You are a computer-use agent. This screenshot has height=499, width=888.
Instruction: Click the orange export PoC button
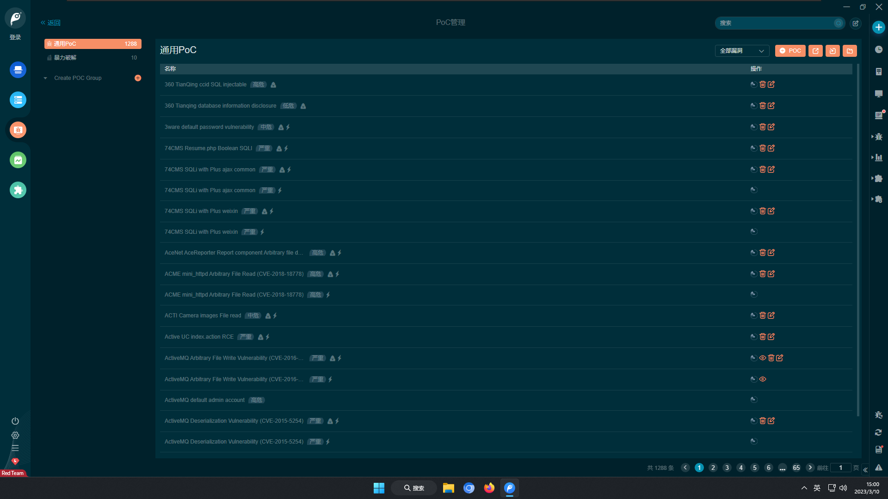click(815, 51)
